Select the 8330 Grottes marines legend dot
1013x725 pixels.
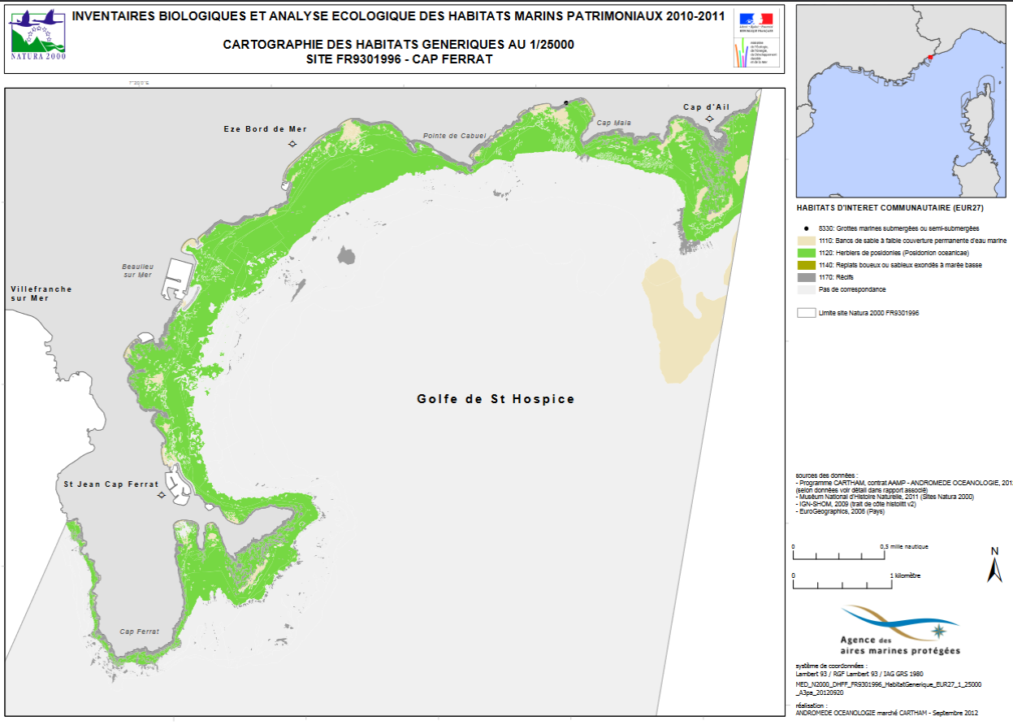point(807,229)
